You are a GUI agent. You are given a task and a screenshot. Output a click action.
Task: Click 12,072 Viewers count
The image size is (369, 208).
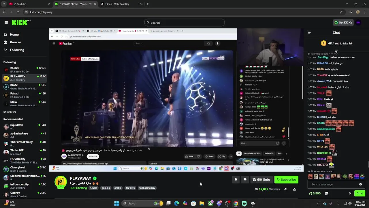pos(268,189)
